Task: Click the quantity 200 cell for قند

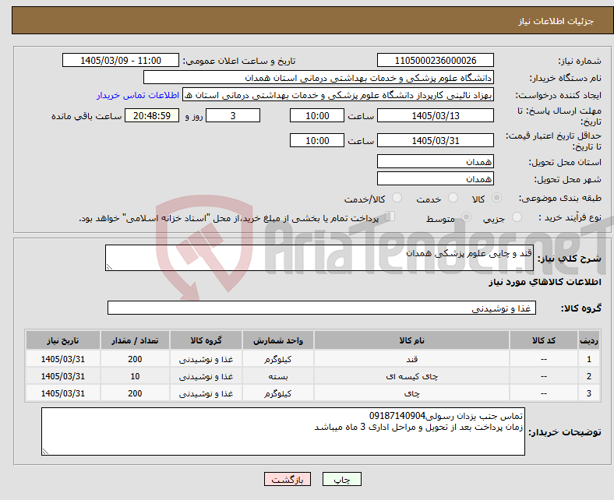Action: click(x=135, y=359)
